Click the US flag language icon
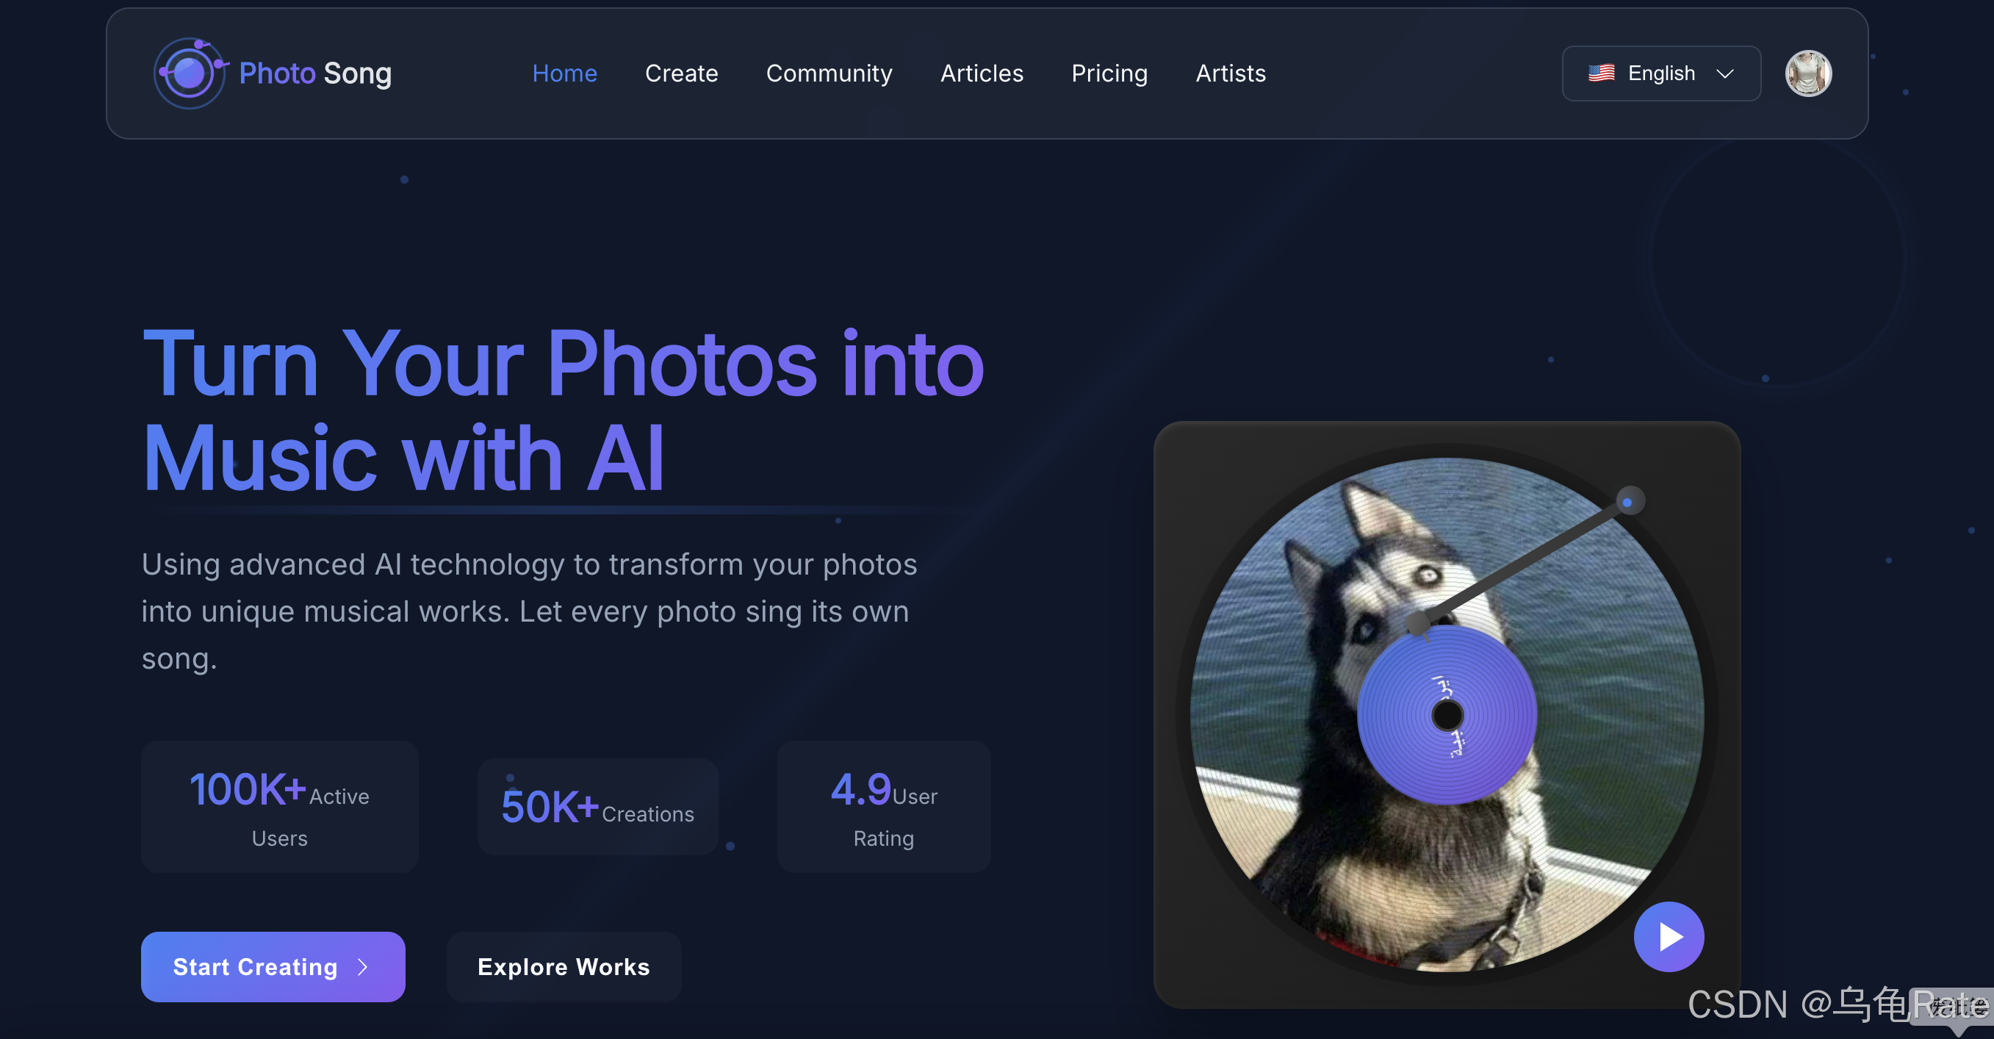Screen dimensions: 1994x1039 pyautogui.click(x=1601, y=73)
